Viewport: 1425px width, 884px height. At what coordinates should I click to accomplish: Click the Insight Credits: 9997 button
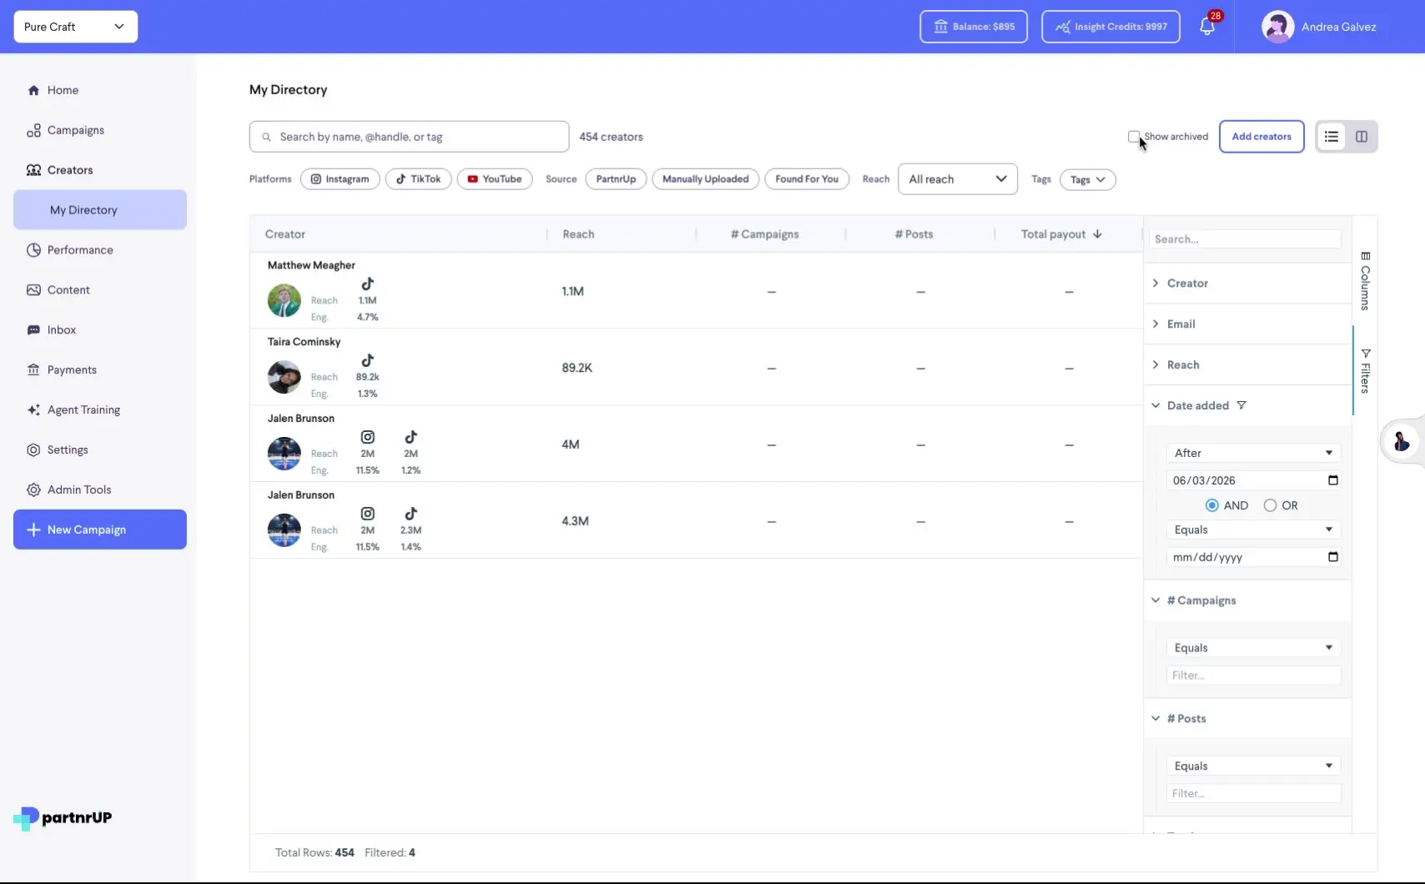[1110, 27]
